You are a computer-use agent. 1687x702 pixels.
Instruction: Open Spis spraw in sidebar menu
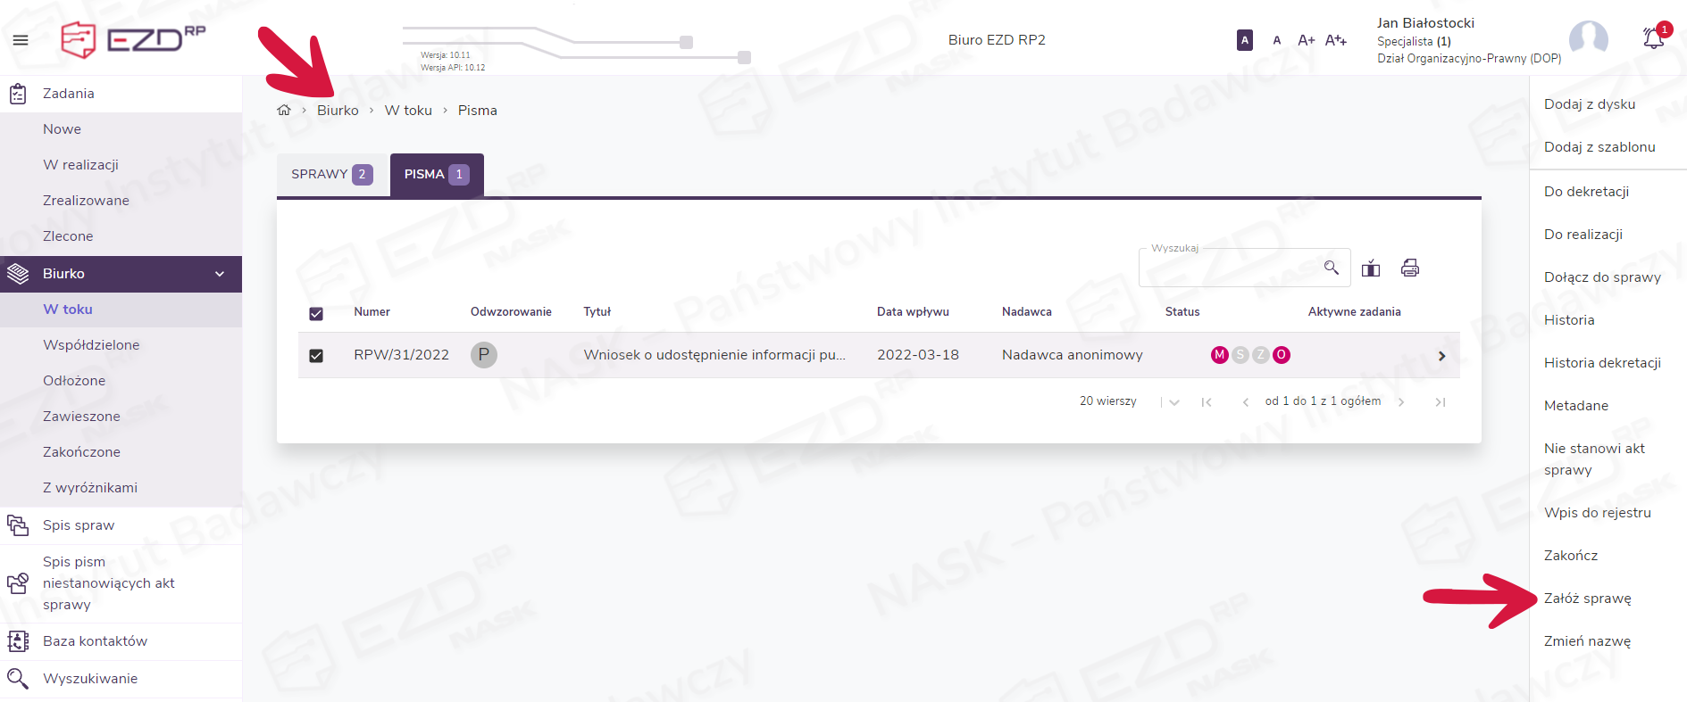coord(79,525)
